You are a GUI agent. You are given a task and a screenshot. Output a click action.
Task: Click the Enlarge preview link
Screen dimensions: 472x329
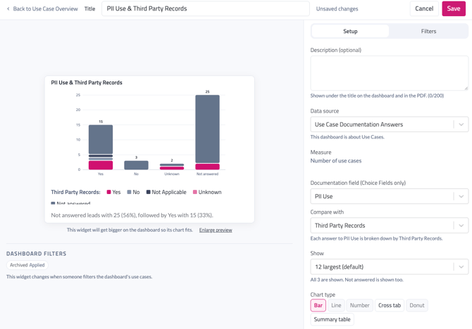pyautogui.click(x=216, y=230)
